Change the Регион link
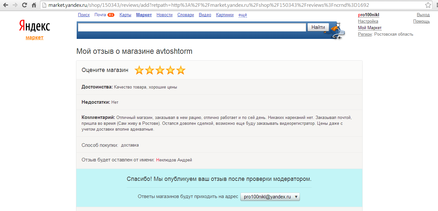 365,34
